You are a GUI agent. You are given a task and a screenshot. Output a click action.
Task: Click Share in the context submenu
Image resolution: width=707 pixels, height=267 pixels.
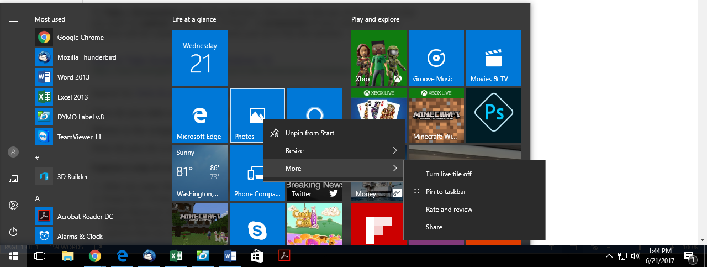(434, 227)
